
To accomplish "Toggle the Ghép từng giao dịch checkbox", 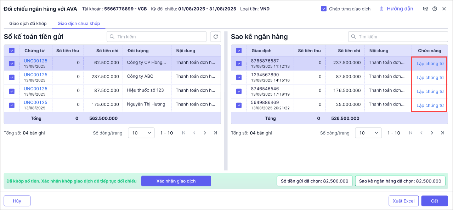I will [x=324, y=9].
